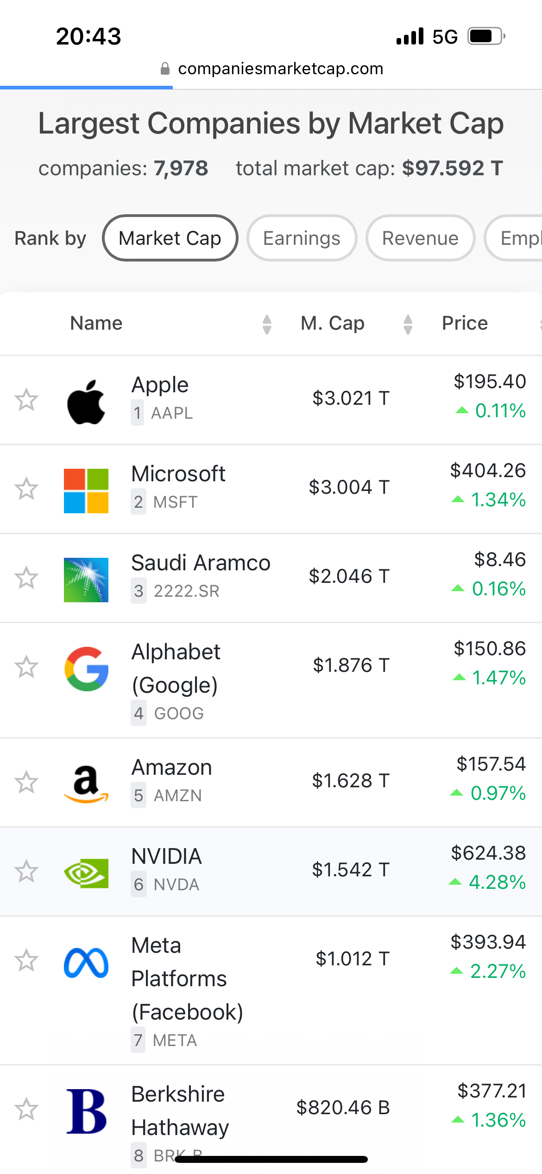Toggle the star next to Microsoft
Screen dimensions: 542x1174
pyautogui.click(x=26, y=489)
